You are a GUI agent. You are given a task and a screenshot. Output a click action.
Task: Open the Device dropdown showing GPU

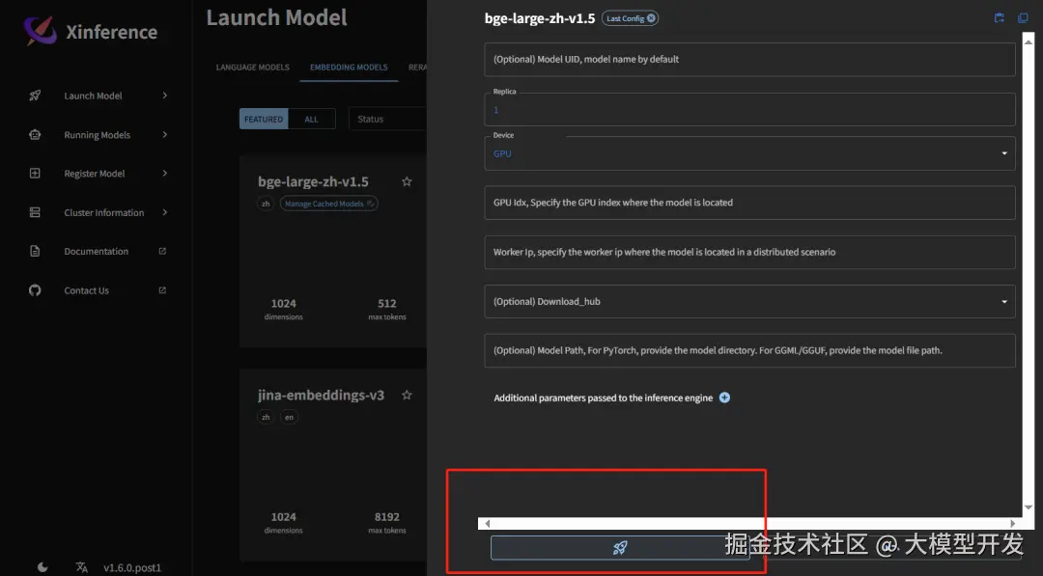click(749, 153)
